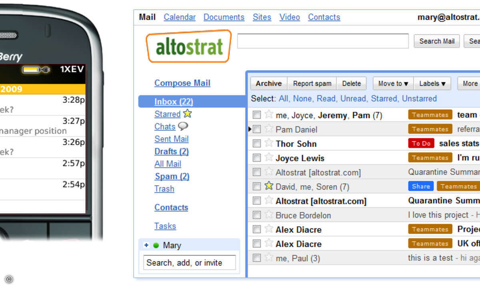Star the Bruce Bordelon email
This screenshot has height=288, width=480.
click(269, 215)
